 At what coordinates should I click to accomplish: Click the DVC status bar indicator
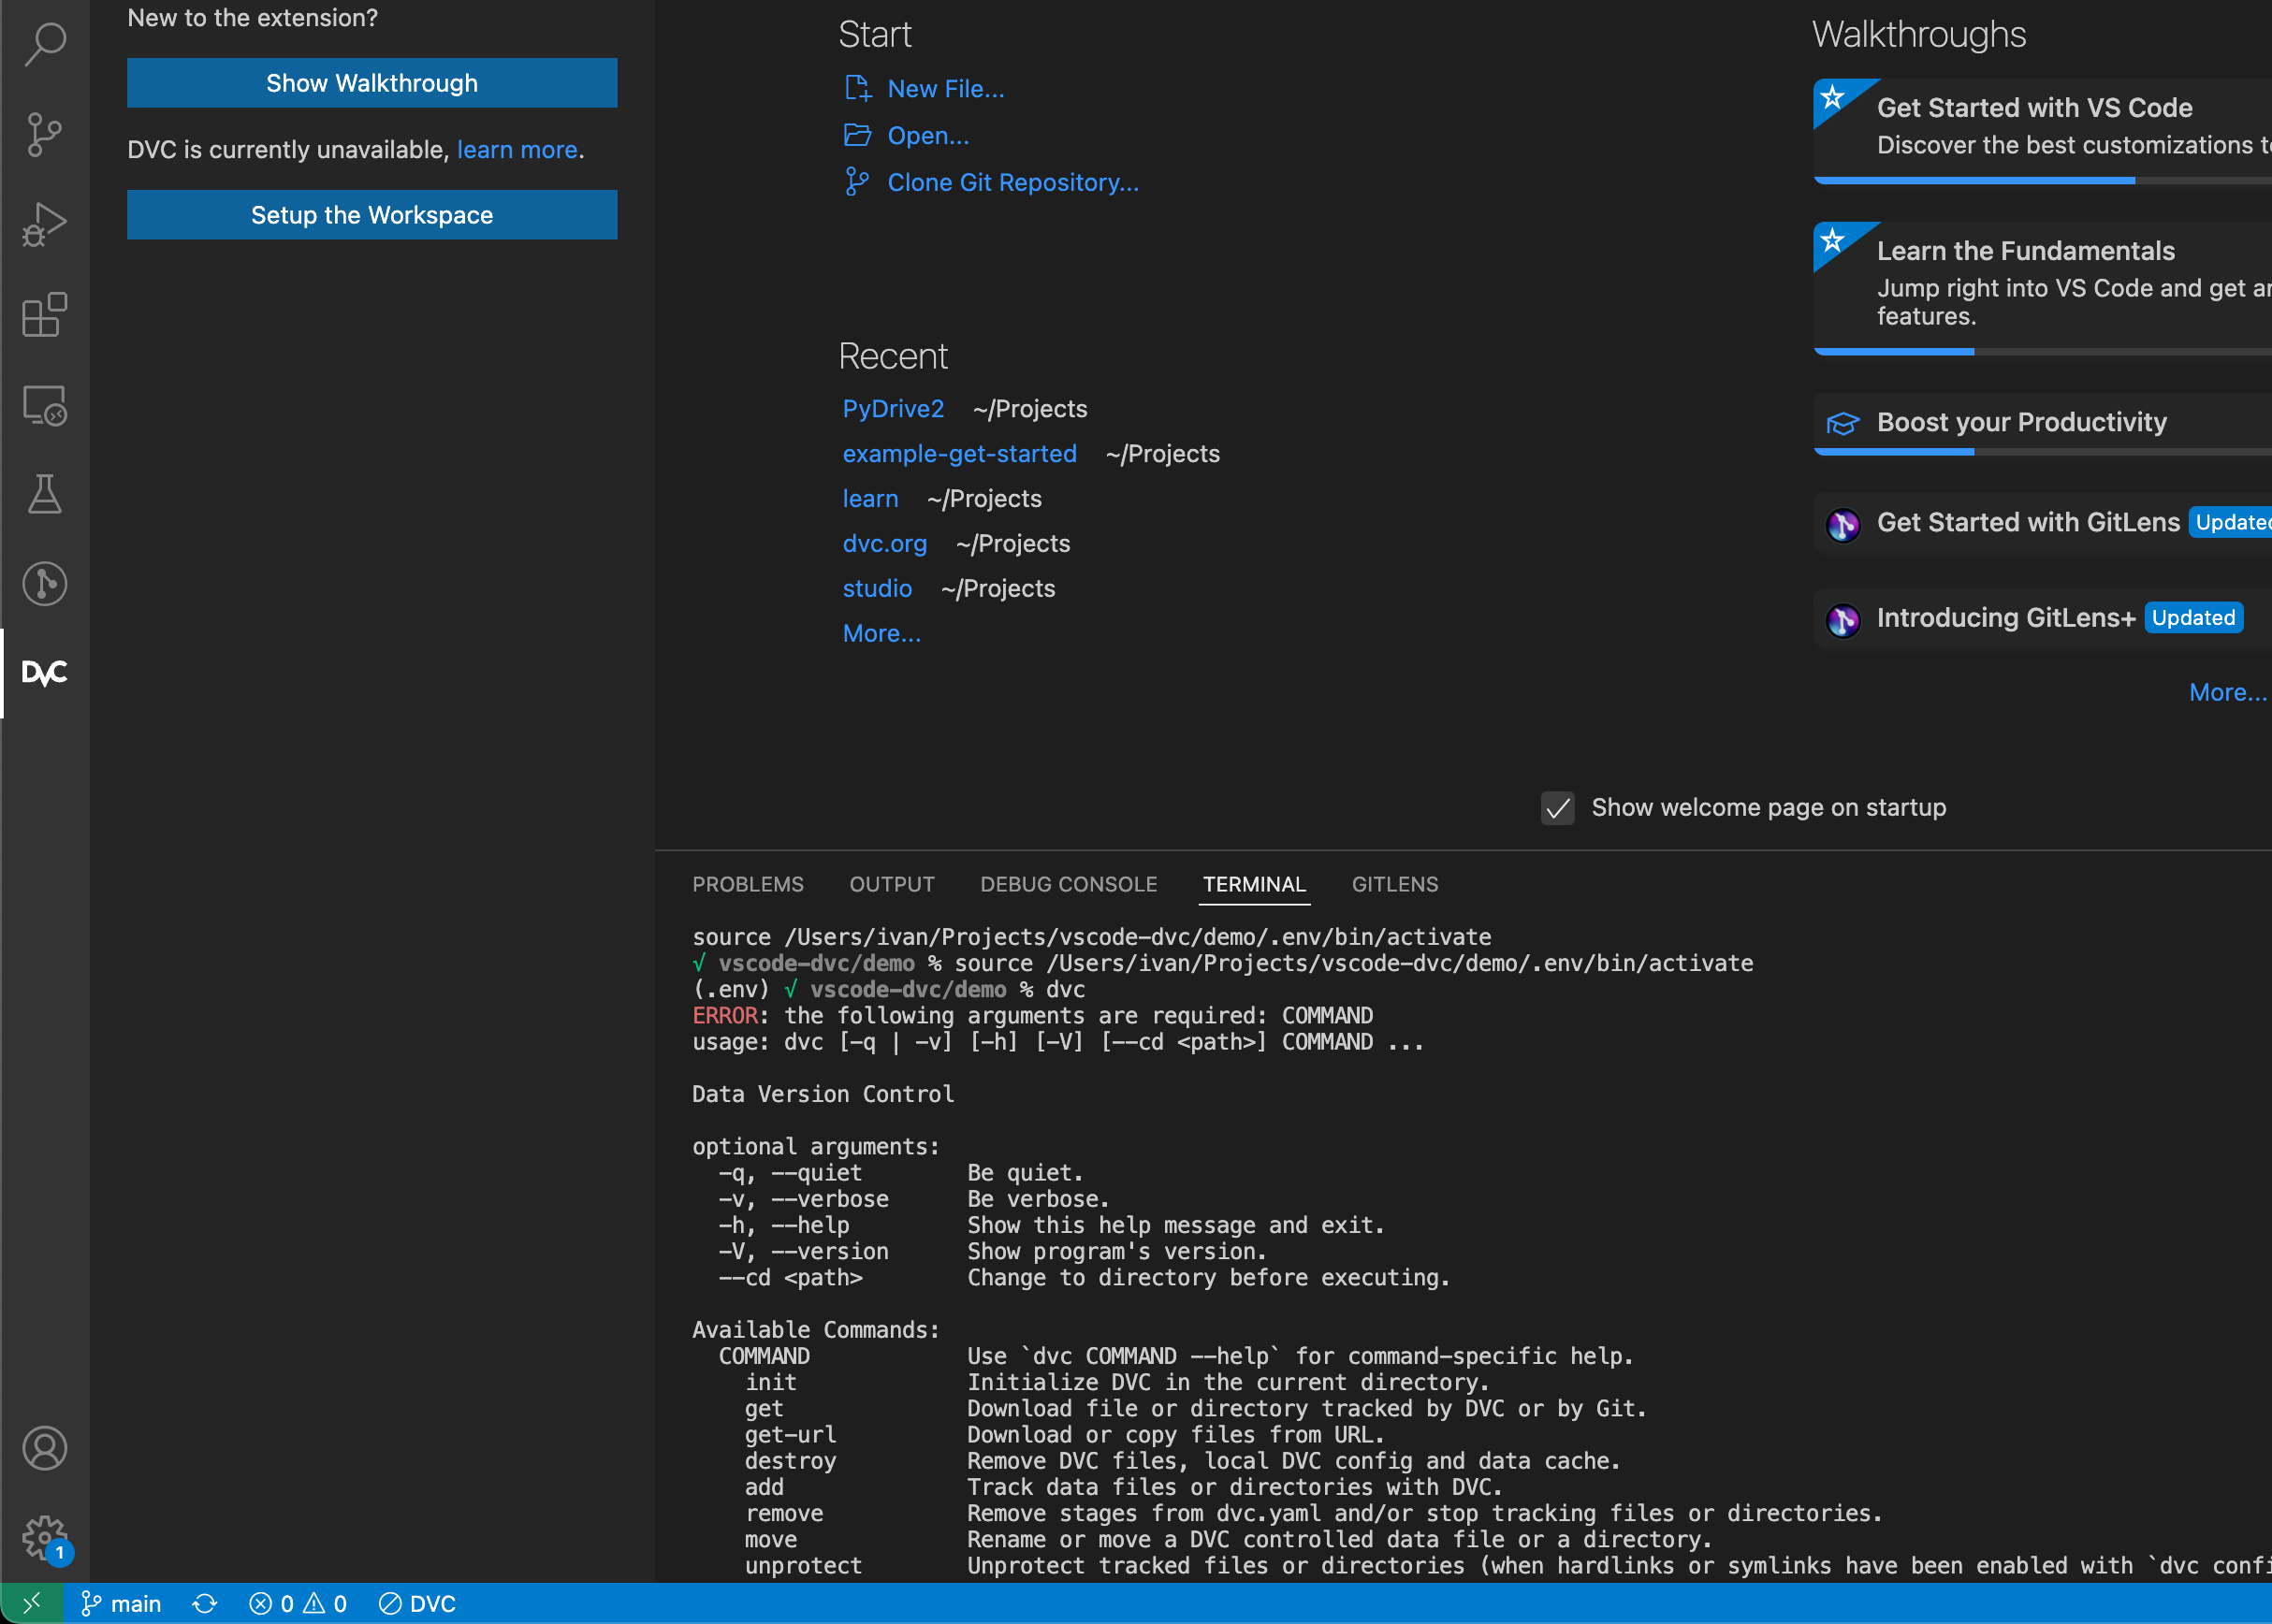(x=418, y=1603)
